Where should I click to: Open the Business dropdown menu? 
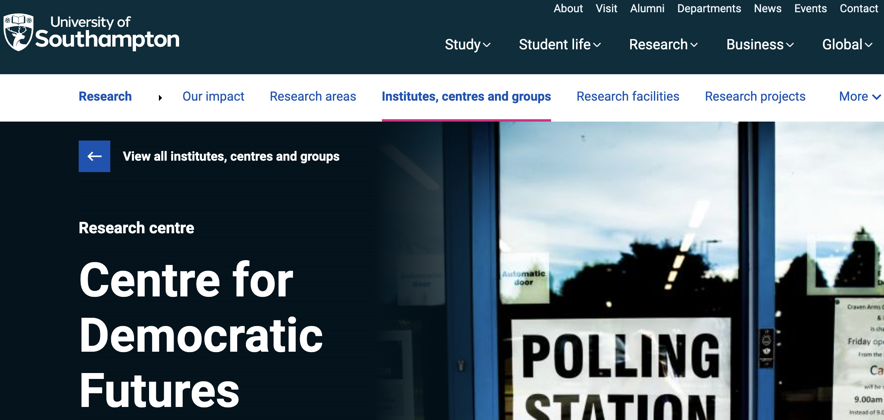pos(760,45)
